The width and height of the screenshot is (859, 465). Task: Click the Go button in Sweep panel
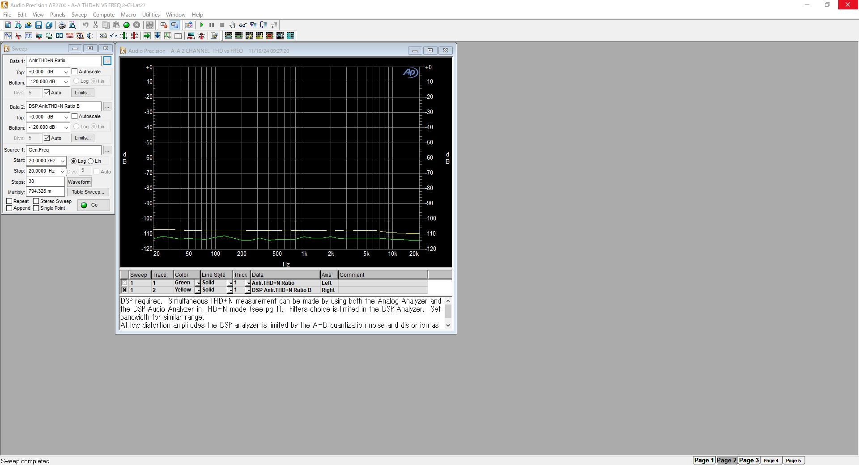(94, 205)
